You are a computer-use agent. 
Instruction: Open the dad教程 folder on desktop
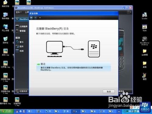(x=144, y=52)
